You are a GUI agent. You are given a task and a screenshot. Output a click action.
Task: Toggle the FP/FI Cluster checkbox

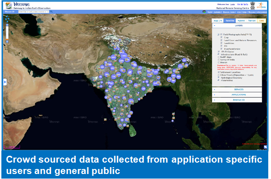(219, 51)
